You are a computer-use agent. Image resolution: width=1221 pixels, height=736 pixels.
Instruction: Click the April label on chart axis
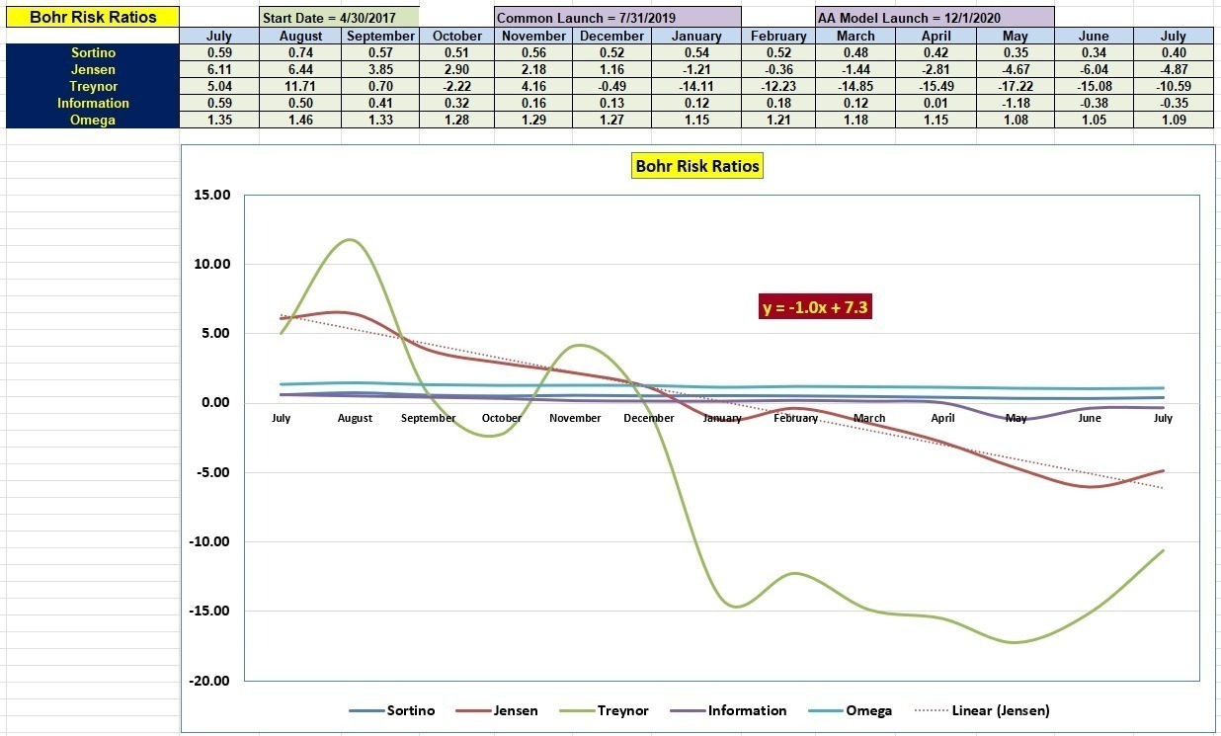click(x=942, y=418)
